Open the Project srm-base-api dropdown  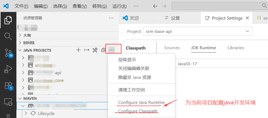click(x=197, y=31)
